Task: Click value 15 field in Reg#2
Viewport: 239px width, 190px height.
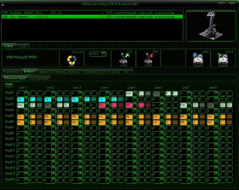Action: 195,99
